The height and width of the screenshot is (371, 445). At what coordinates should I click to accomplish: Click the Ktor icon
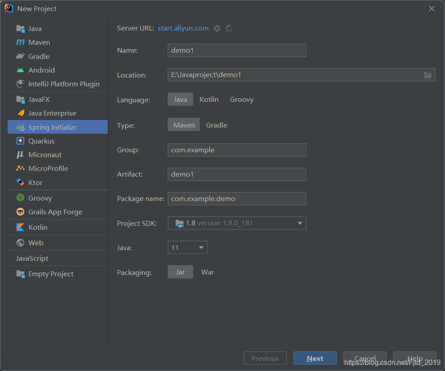[20, 182]
